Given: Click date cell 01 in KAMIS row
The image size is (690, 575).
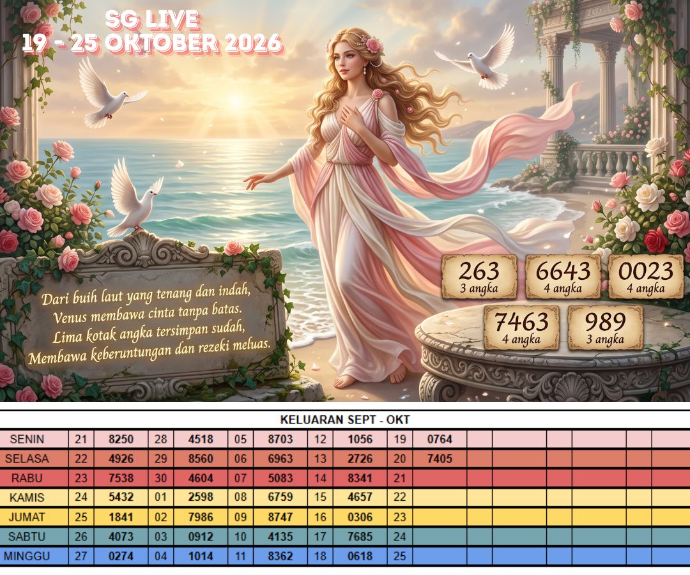Looking at the screenshot, I should (160, 498).
